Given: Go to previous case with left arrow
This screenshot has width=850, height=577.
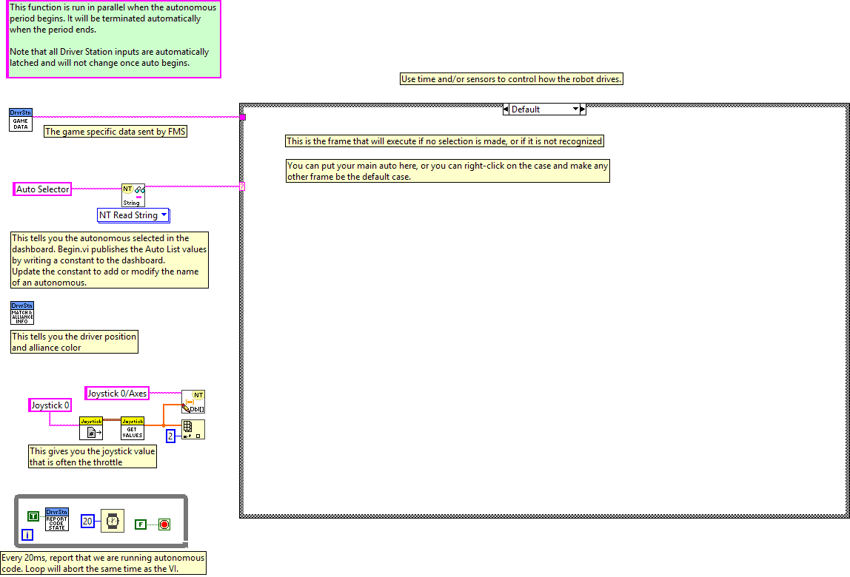Looking at the screenshot, I should pos(506,109).
